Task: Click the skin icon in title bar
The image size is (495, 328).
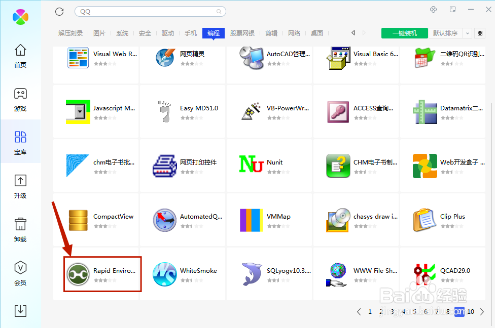Action: pos(434,10)
